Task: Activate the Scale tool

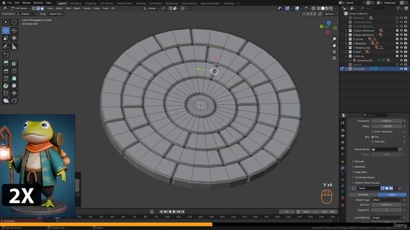Action: (6, 38)
